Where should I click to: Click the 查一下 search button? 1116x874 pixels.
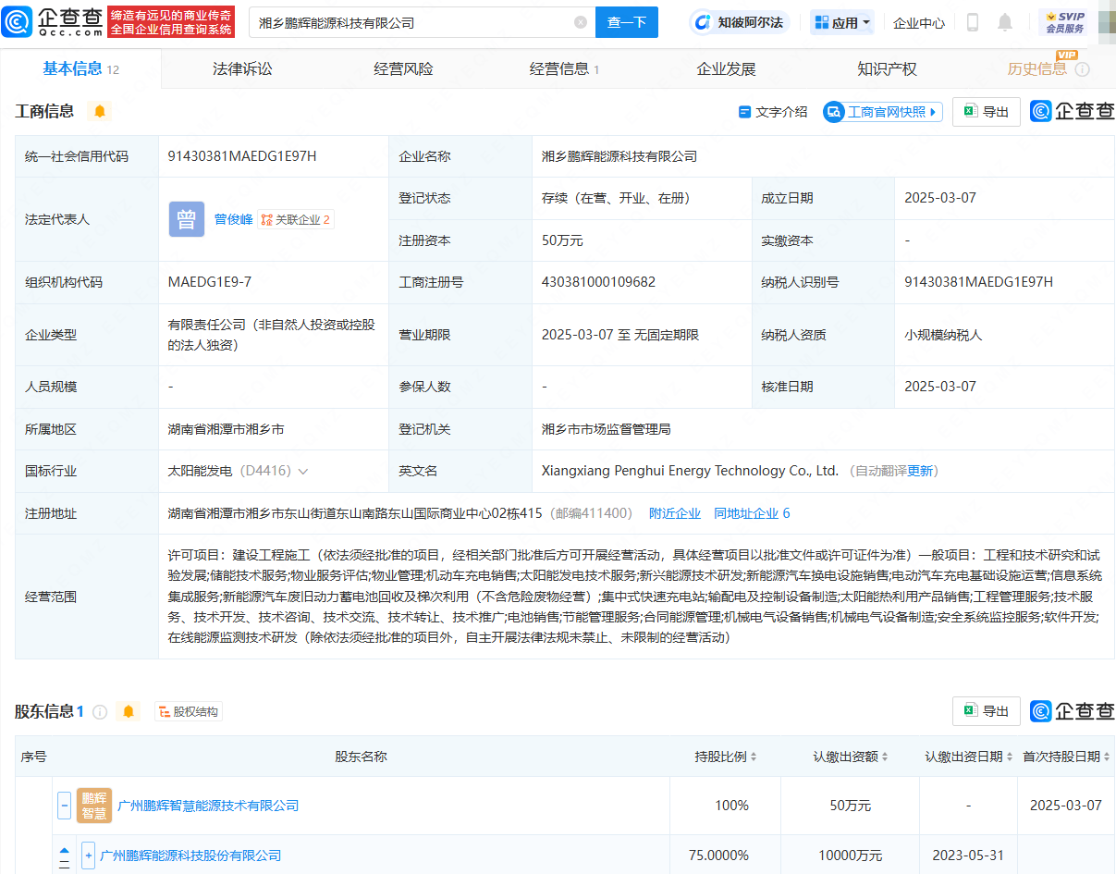(x=627, y=22)
